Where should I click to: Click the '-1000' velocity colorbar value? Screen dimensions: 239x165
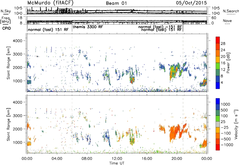click(x=227, y=145)
